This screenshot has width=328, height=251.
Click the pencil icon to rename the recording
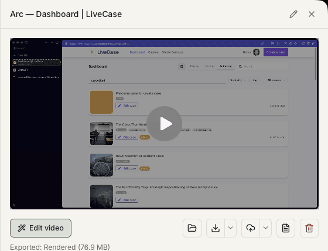tap(293, 14)
